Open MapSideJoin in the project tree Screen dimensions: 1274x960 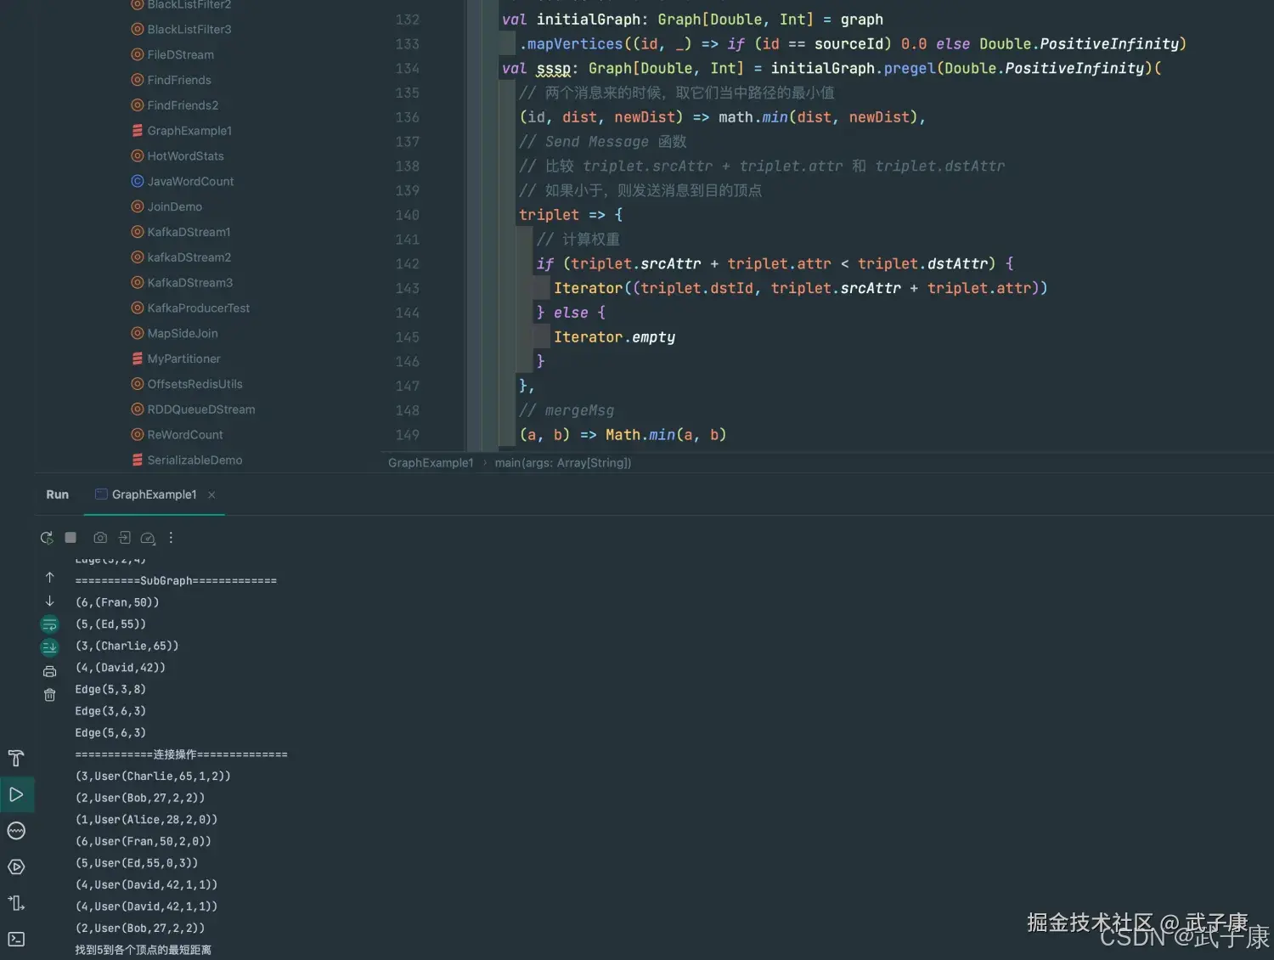coord(183,333)
